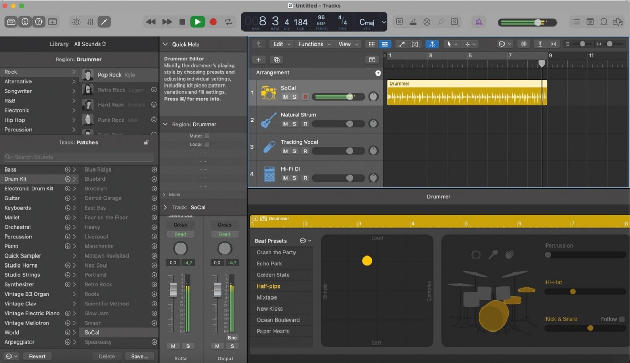Open the Media Browser icon
630x363 pixels.
pos(617,22)
